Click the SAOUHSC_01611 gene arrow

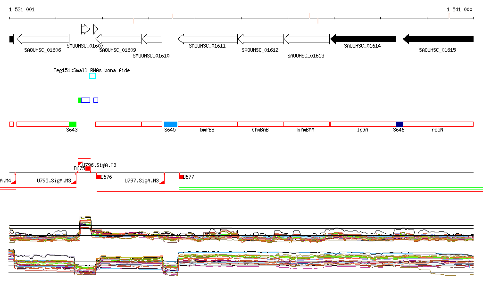coord(208,39)
